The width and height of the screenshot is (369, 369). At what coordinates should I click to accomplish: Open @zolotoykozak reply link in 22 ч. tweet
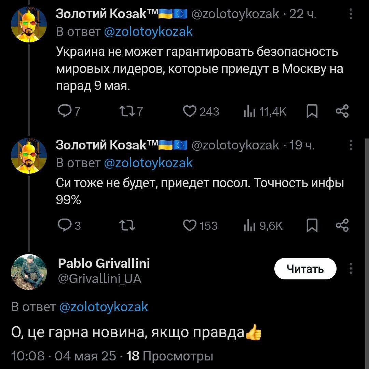[148, 31]
